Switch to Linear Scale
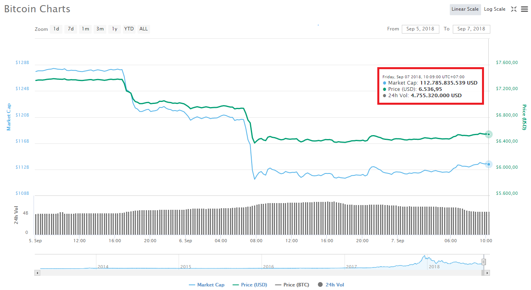The width and height of the screenshot is (531, 290). point(465,9)
